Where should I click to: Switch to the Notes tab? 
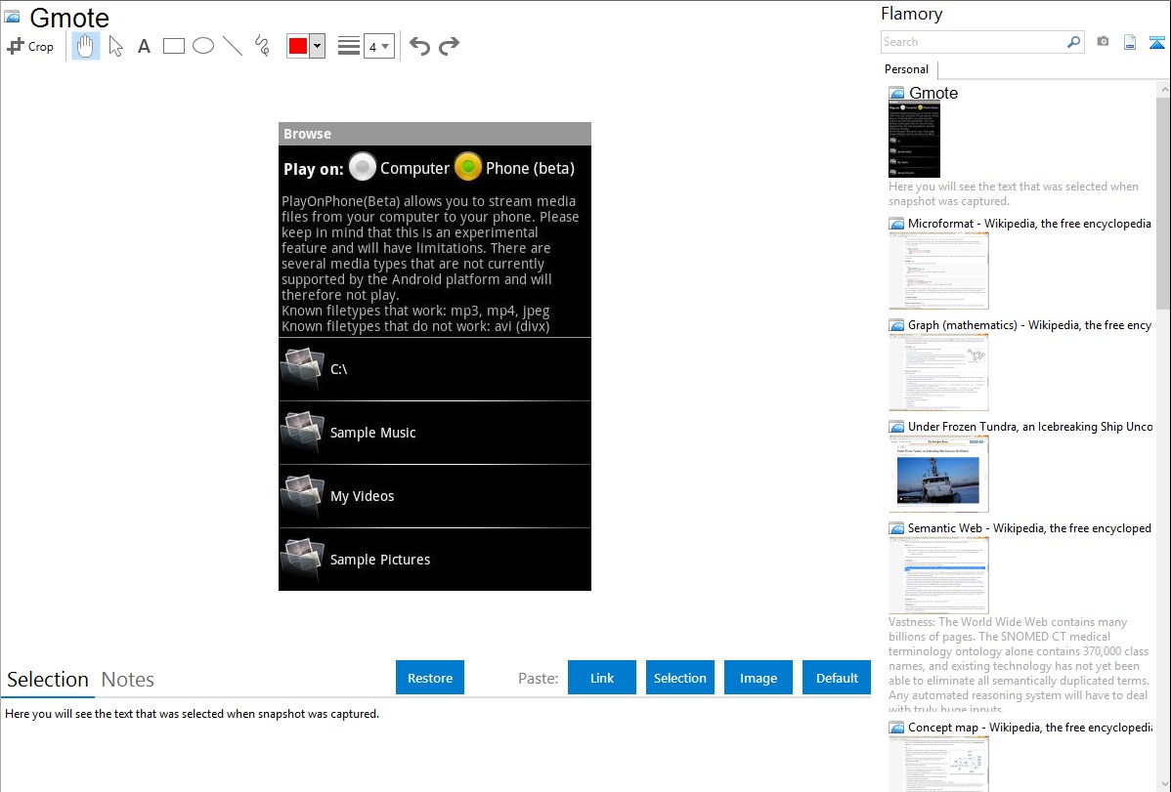[x=128, y=680]
